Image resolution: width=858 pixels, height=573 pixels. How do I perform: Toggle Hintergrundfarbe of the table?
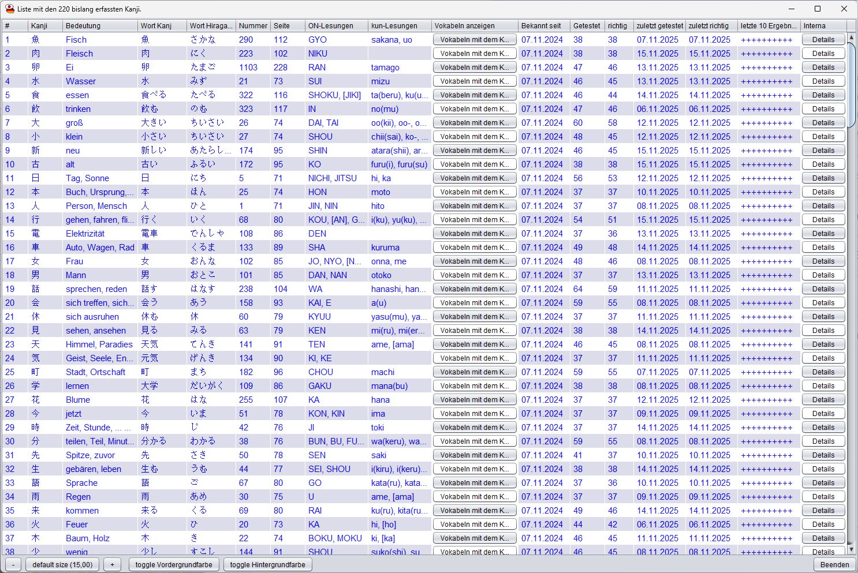pyautogui.click(x=267, y=564)
